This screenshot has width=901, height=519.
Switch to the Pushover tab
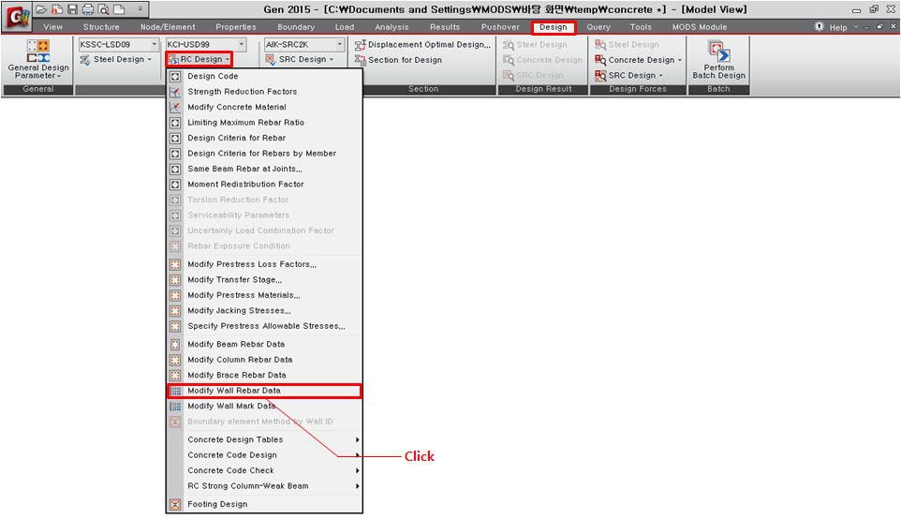pos(500,27)
